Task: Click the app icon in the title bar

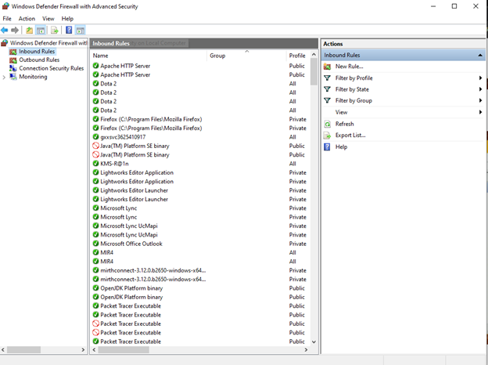Action: tap(5, 6)
